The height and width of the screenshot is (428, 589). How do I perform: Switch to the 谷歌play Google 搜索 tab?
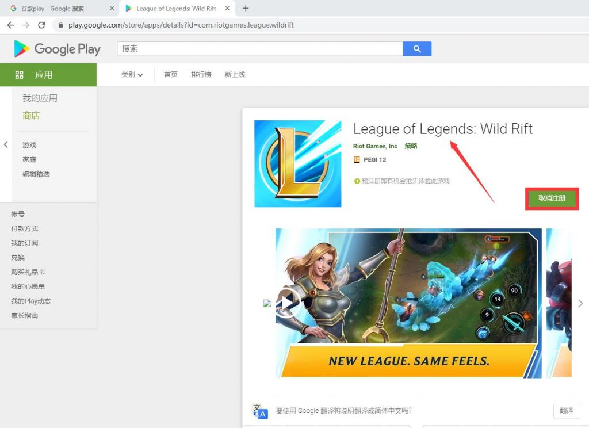click(60, 8)
